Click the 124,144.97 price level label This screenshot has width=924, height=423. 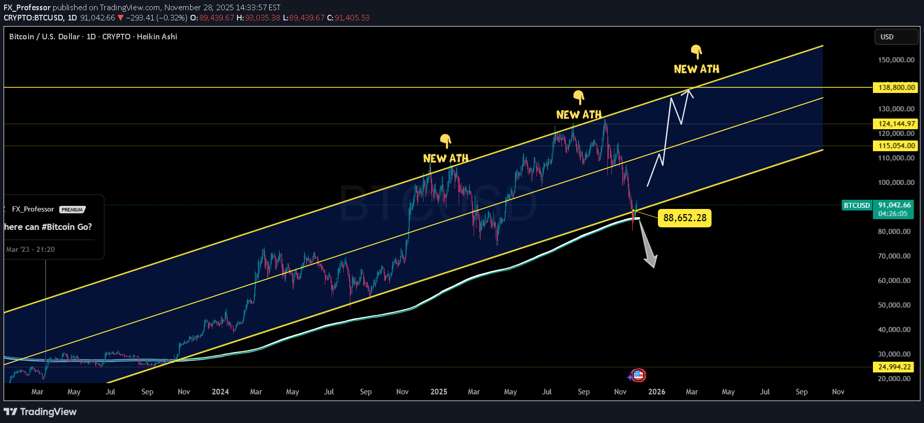click(896, 124)
